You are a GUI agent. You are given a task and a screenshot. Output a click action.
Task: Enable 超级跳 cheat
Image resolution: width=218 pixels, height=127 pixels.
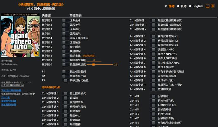point(65,98)
